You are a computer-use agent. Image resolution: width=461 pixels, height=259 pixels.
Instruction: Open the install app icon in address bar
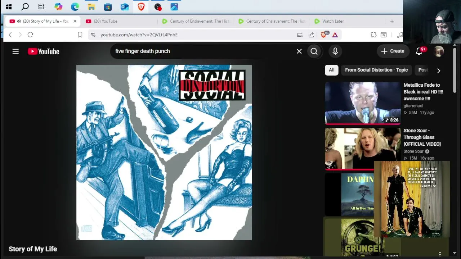pyautogui.click(x=300, y=35)
